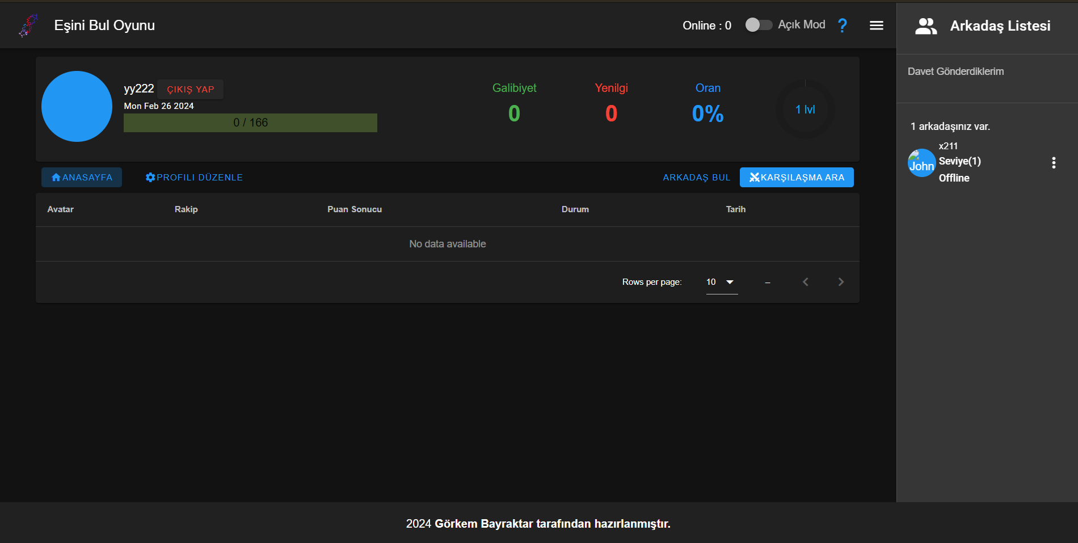Go to previous table page
1078x543 pixels.
[805, 282]
